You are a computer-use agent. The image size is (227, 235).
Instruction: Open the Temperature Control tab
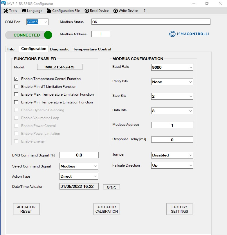click(92, 49)
